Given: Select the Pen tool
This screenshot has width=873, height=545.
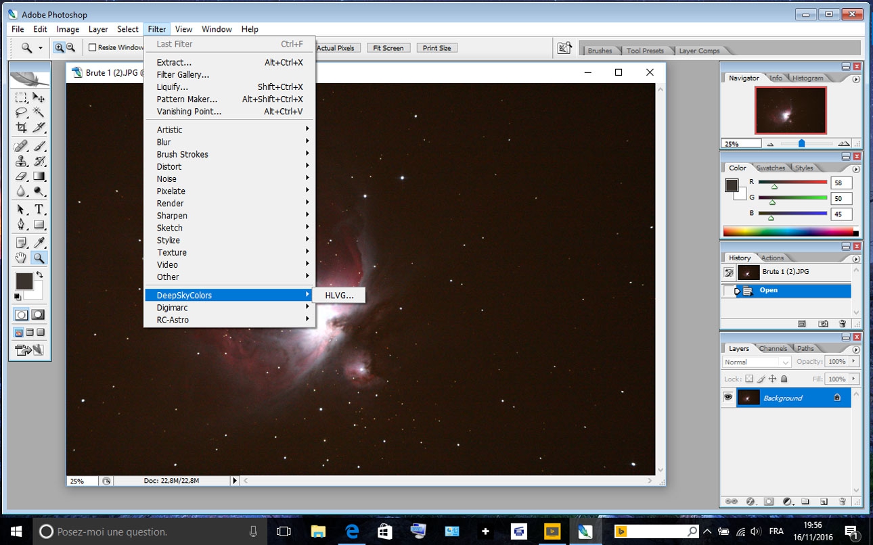Looking at the screenshot, I should tap(21, 224).
